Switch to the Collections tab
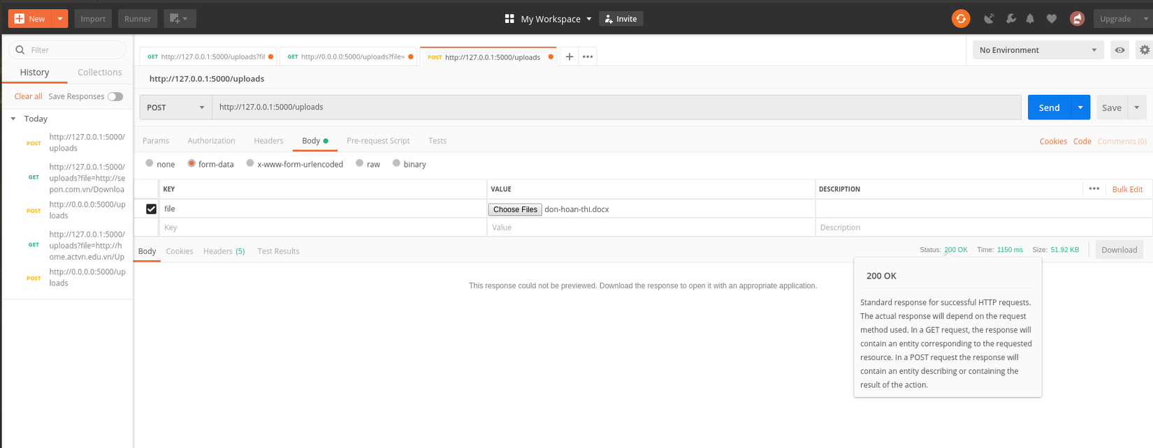Viewport: 1153px width, 448px height. [x=100, y=72]
